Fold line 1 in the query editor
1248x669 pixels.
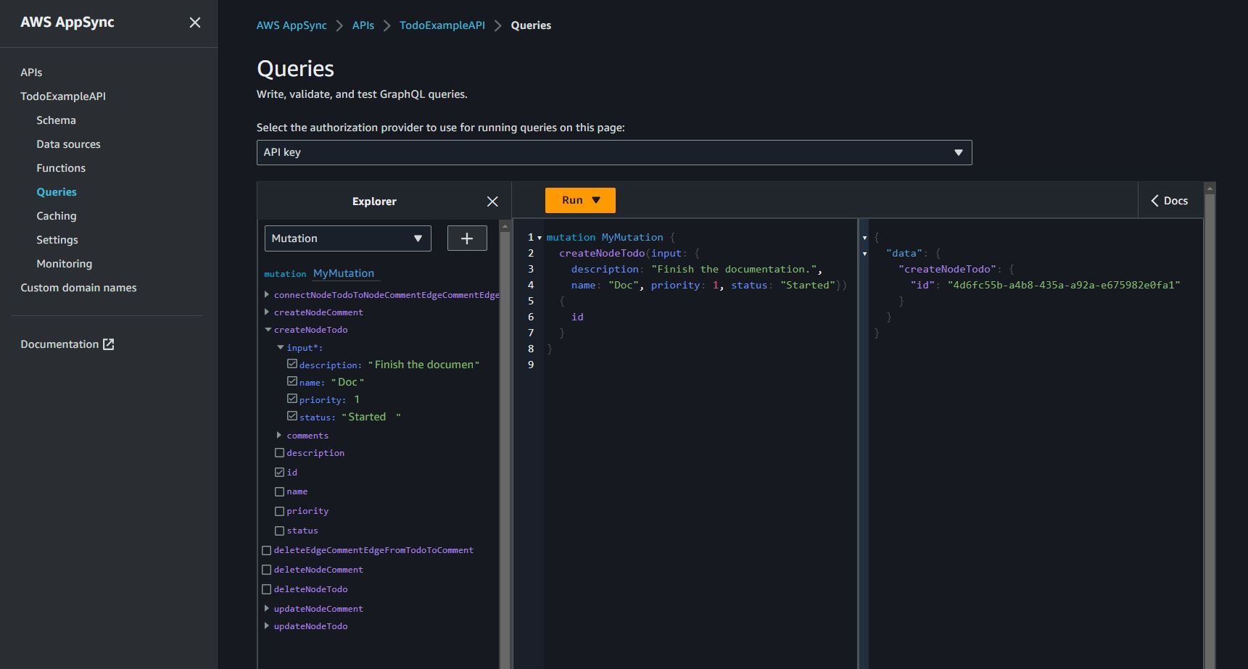click(x=540, y=238)
